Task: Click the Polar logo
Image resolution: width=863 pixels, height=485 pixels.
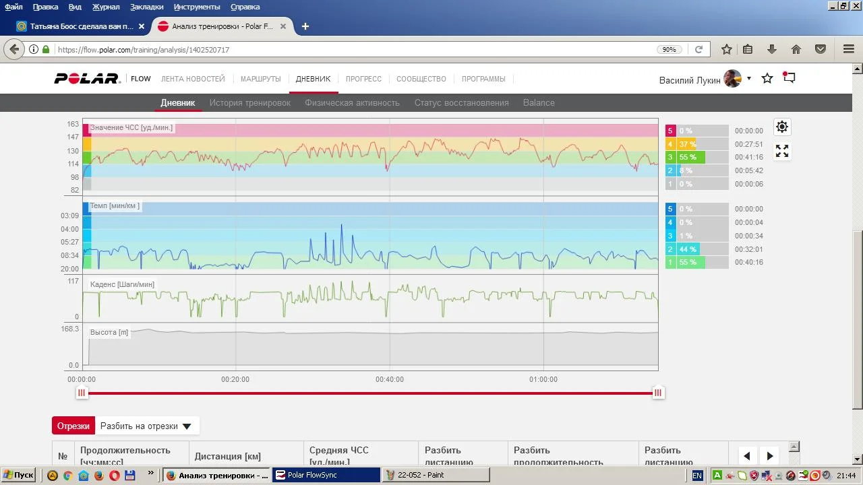Action: (x=87, y=79)
